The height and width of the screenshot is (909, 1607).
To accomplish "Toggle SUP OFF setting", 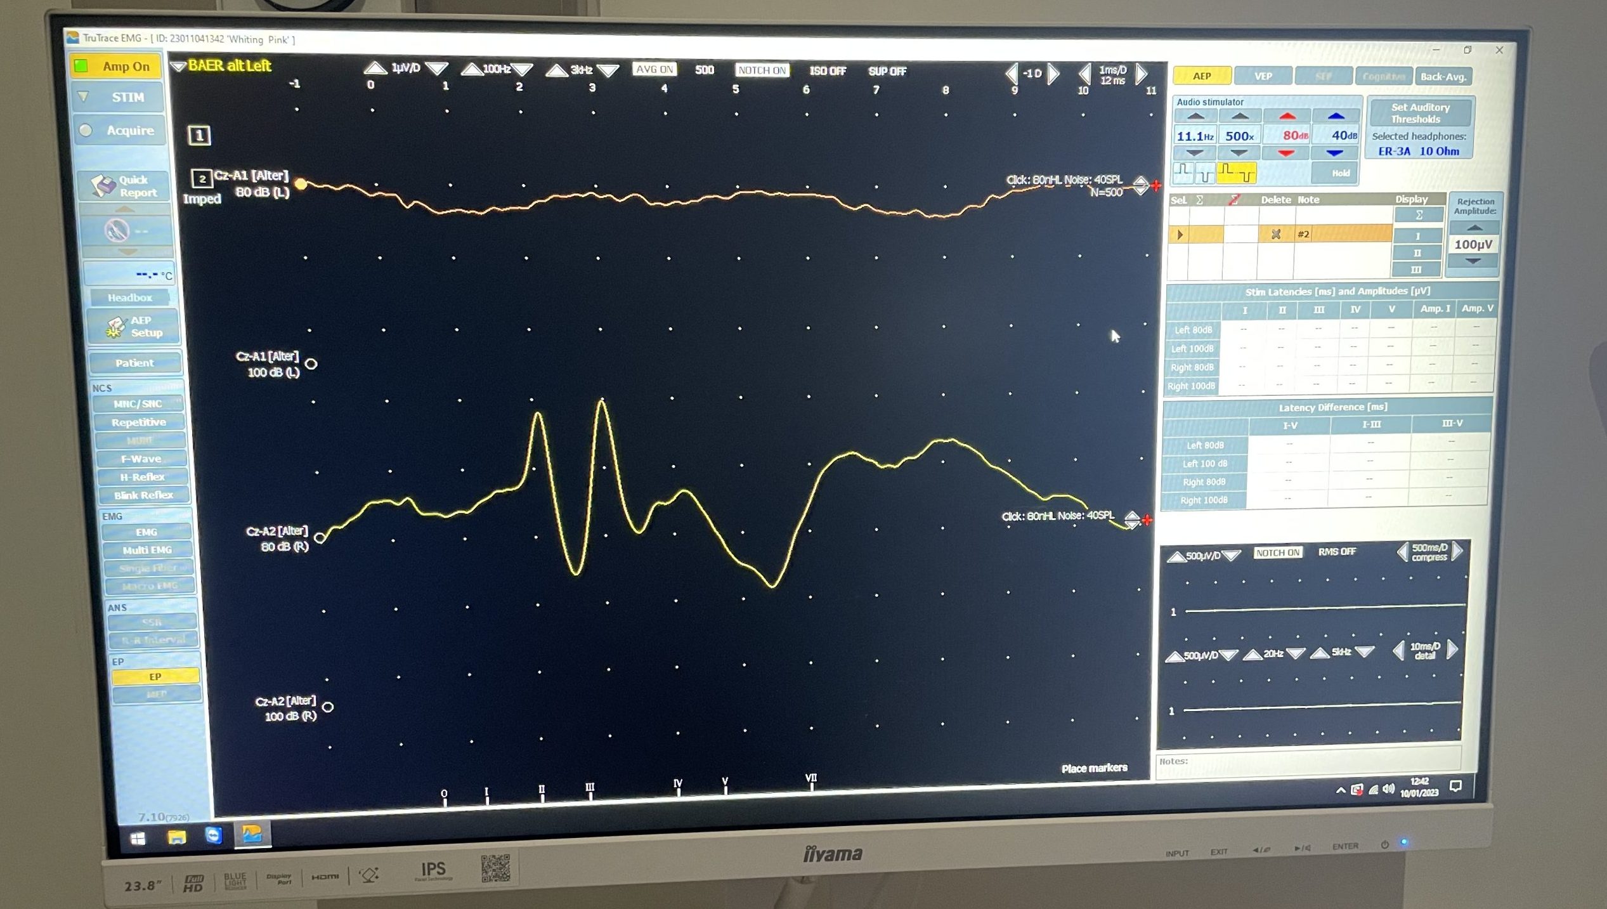I will pos(887,71).
